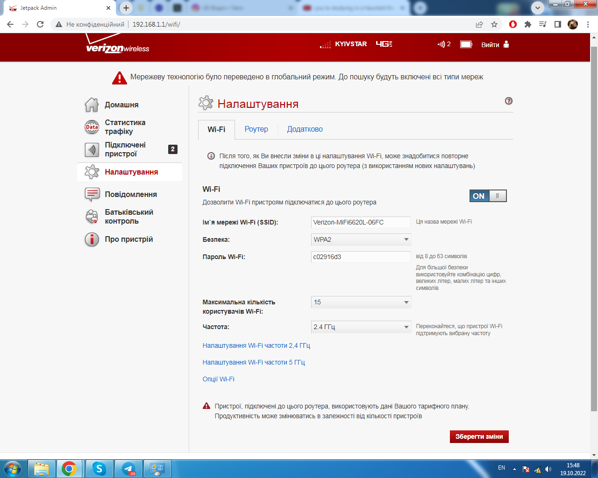The image size is (598, 478).
Task: Click the Пароль Wi-Fi password field
Action: click(361, 257)
